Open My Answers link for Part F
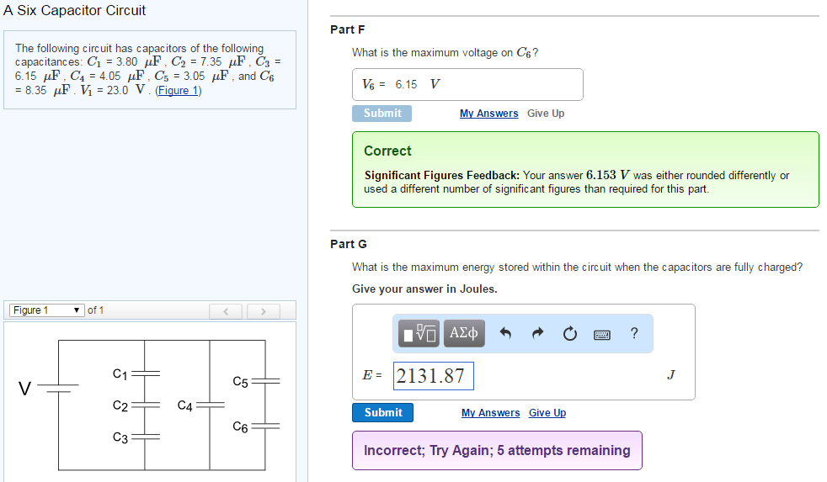 pyautogui.click(x=488, y=114)
